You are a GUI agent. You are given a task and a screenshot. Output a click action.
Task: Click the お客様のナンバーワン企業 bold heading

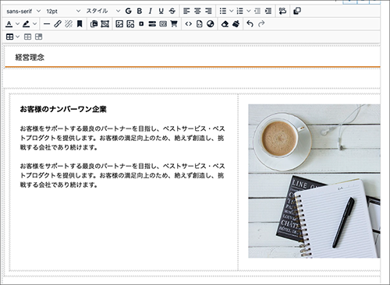coord(63,109)
